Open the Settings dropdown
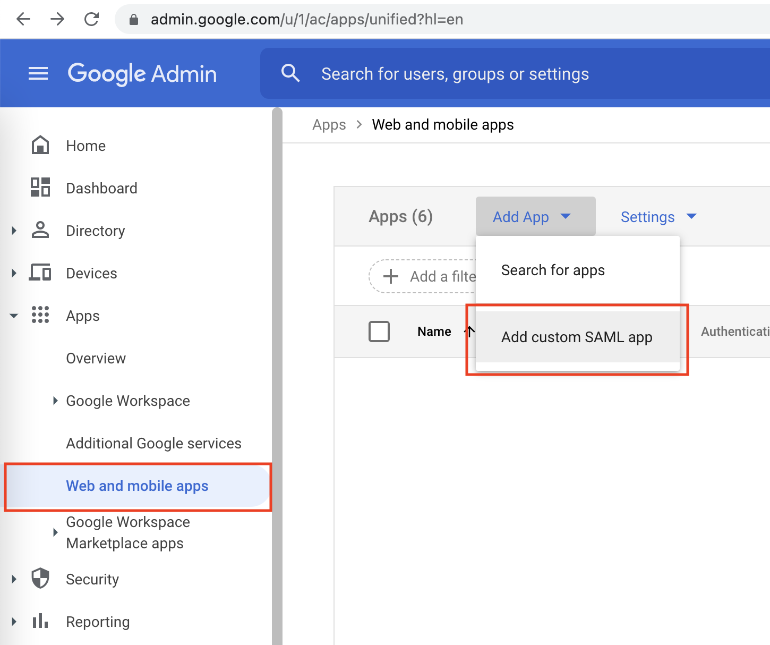 pyautogui.click(x=658, y=217)
